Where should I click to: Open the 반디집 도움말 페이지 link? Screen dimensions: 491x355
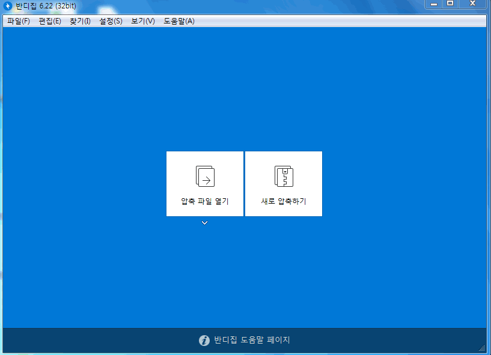[x=252, y=339]
